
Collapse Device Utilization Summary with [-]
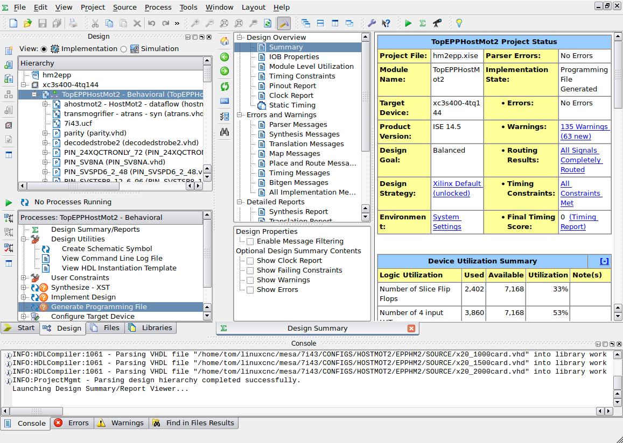604,261
